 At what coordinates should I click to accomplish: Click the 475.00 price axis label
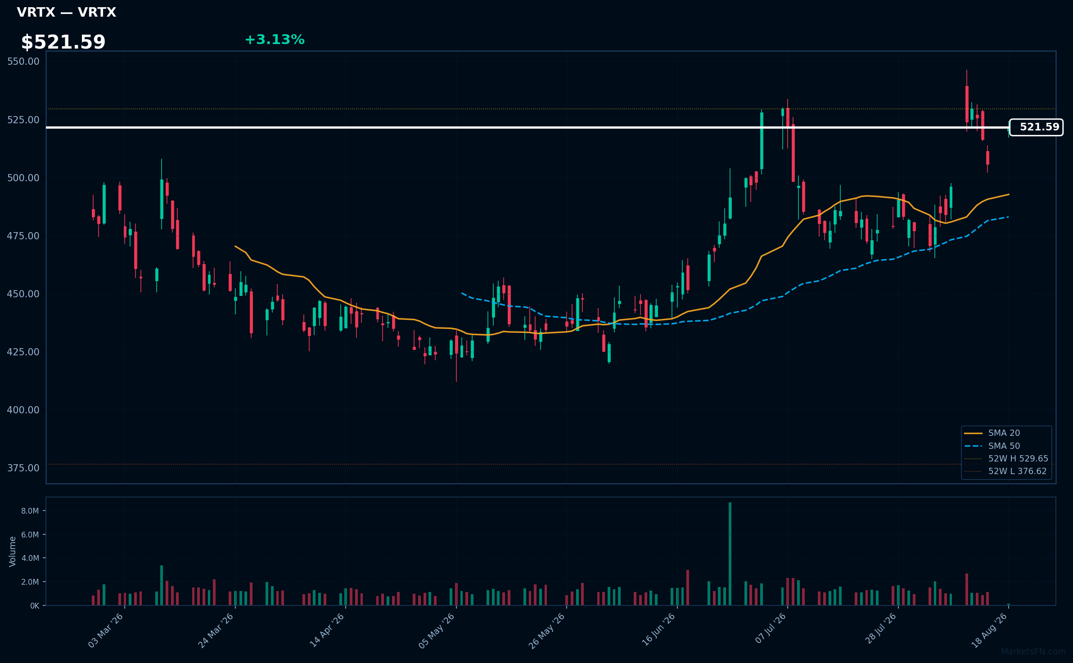click(x=23, y=236)
